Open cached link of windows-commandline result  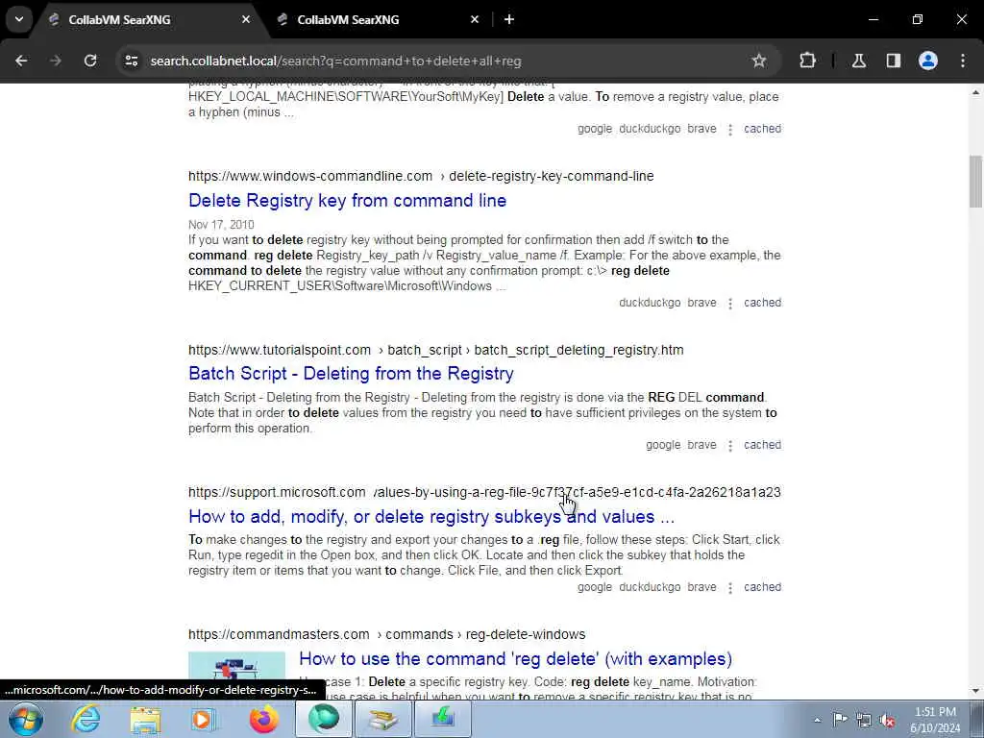762,303
